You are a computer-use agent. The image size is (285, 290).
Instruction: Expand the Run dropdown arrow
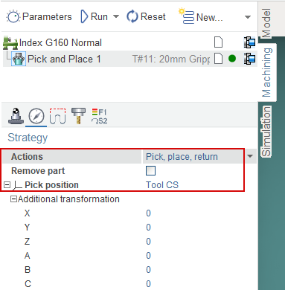[x=116, y=17]
